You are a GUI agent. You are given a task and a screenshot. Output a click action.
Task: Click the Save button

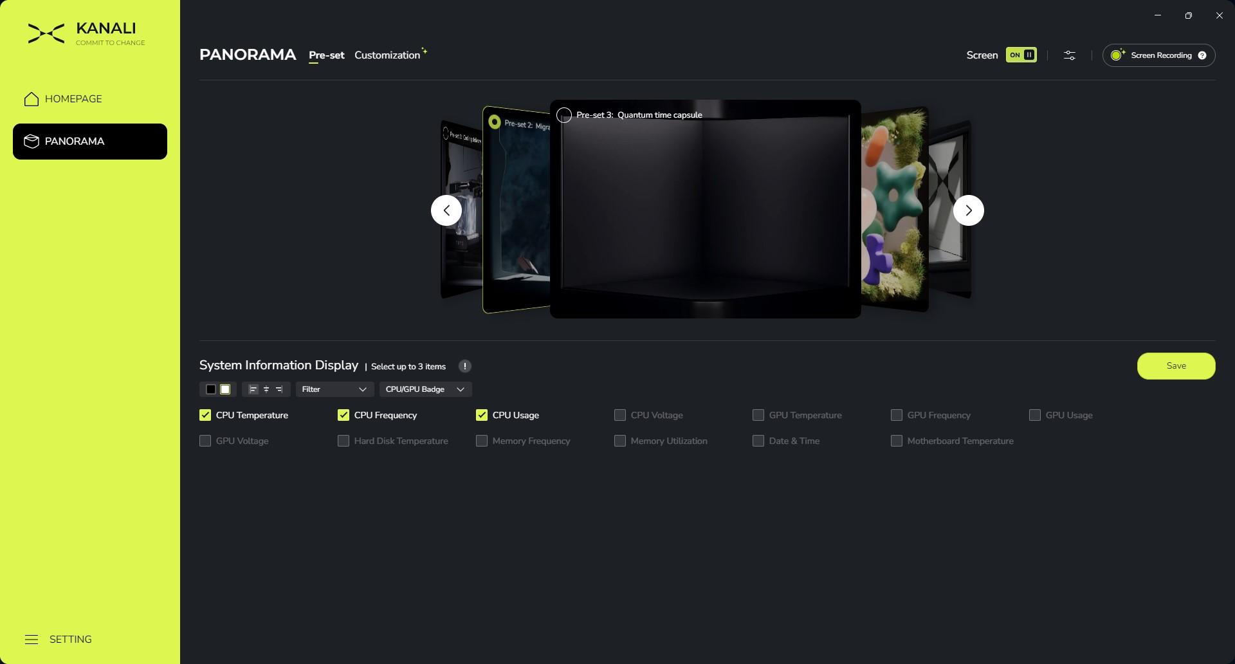[1176, 366]
